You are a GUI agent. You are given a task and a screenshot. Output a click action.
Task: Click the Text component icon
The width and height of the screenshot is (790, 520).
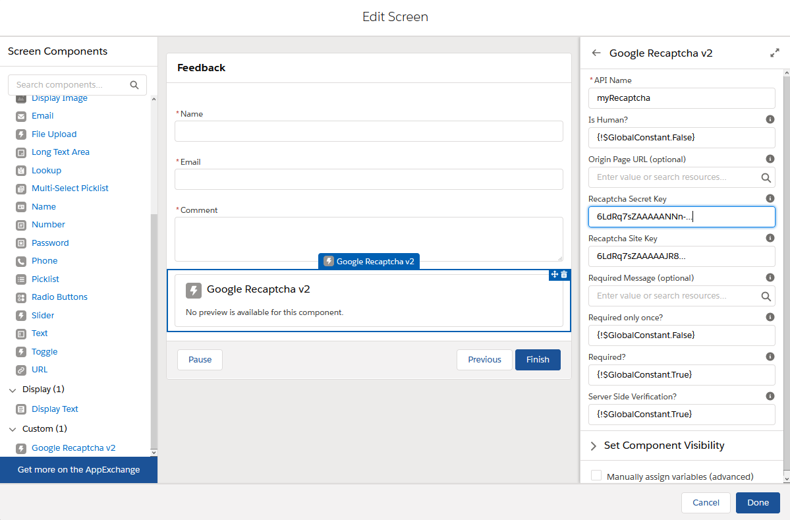coord(21,334)
